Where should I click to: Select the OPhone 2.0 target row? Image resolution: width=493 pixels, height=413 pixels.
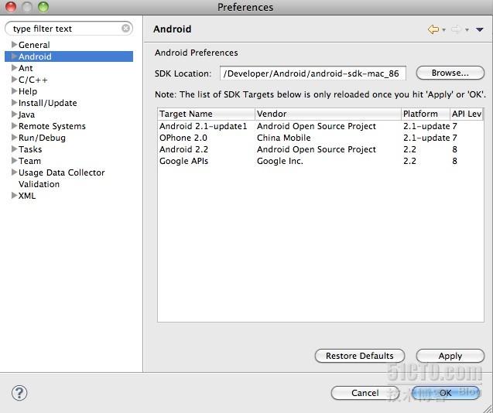tap(320, 138)
